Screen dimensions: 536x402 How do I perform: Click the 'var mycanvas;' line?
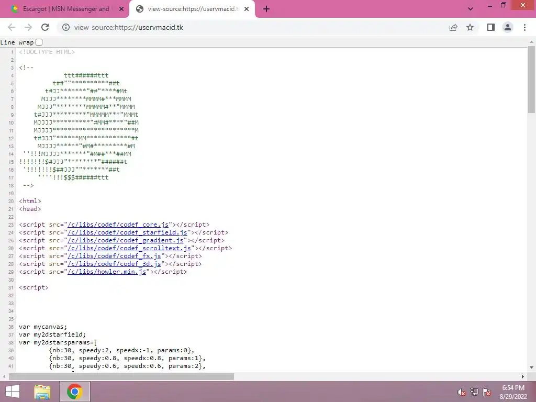tap(43, 327)
